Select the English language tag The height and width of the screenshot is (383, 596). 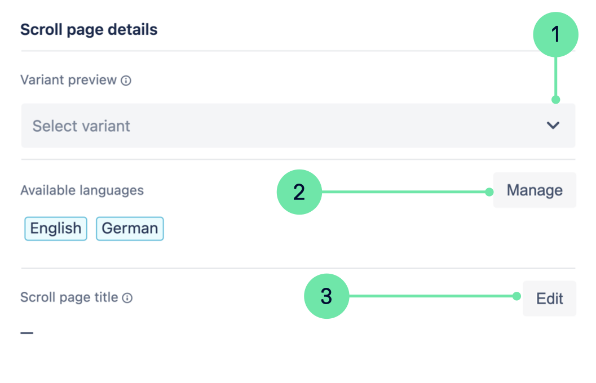[x=56, y=228]
